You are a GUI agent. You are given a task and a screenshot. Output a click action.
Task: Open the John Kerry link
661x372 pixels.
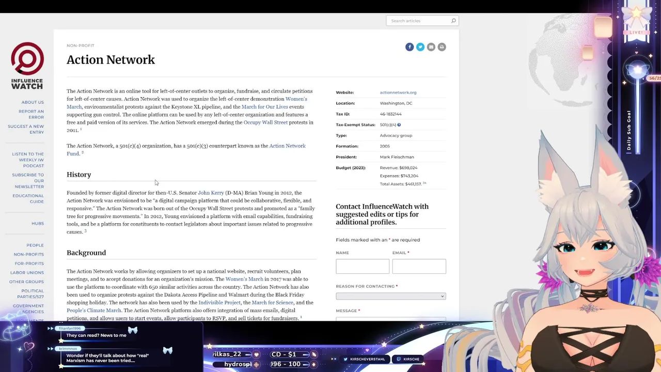[211, 193]
